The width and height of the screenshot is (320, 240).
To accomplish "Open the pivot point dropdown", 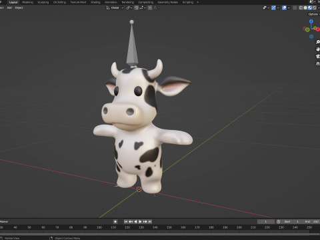I will [129, 8].
